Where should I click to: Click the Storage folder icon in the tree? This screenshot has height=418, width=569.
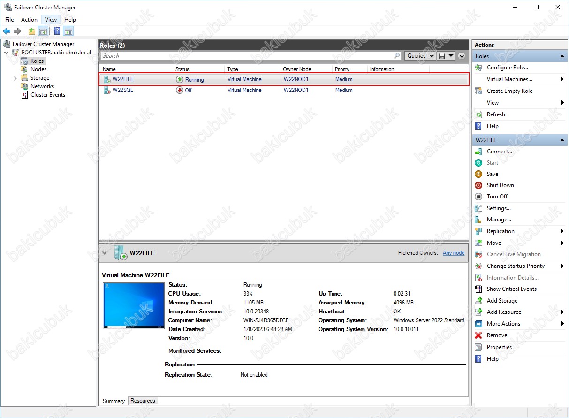24,78
